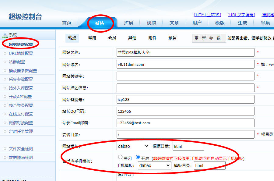The height and width of the screenshot is (181, 274).
Task: Select 开启 radio for adaptive mobile template
Action: click(138, 157)
